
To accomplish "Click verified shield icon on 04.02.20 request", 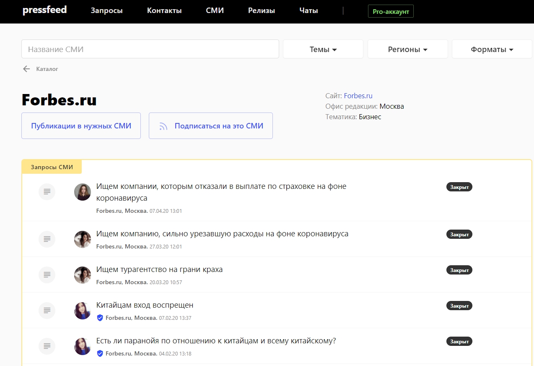I will pos(100,354).
